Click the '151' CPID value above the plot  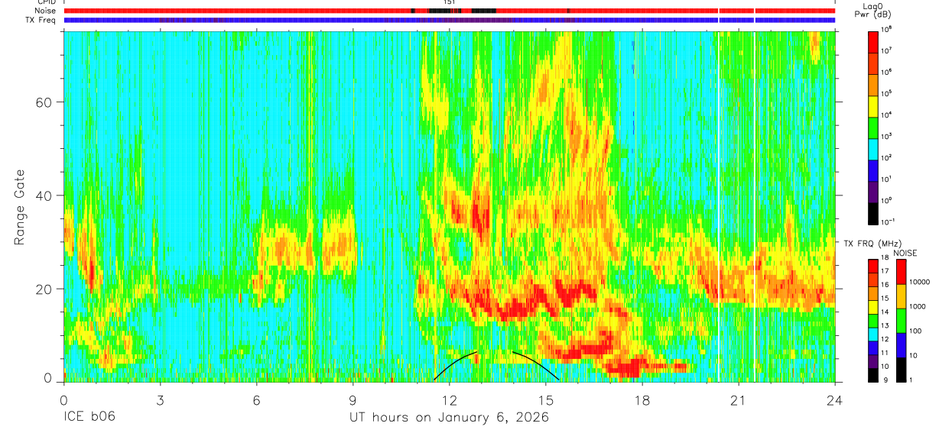click(449, 2)
